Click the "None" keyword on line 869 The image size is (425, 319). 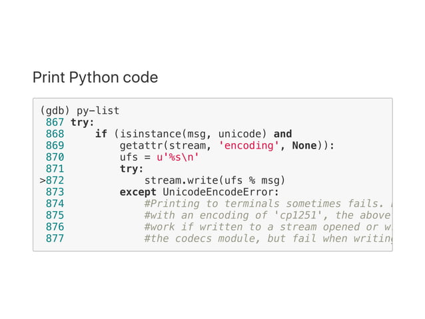pyautogui.click(x=304, y=146)
